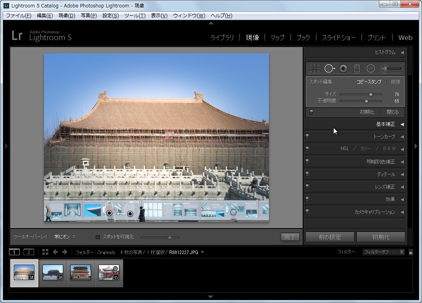Click the bottom 初期化 reset button

pyautogui.click(x=381, y=237)
